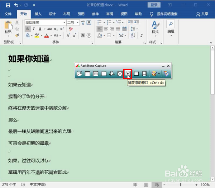
Task: Align text to the right
Action: [112, 29]
